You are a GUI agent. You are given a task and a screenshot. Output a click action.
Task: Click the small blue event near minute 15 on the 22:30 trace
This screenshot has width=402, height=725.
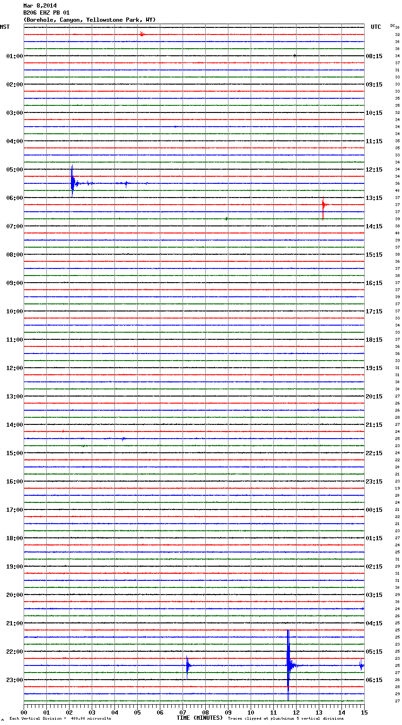pos(361,665)
